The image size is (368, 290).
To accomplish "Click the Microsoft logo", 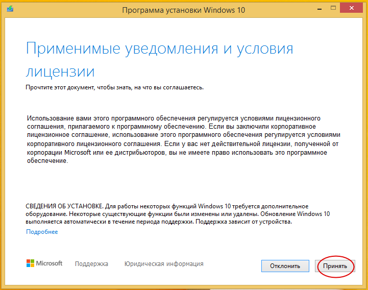I will [44, 263].
